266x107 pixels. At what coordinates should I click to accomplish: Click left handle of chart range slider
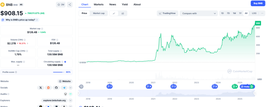pyautogui.click(x=78, y=93)
